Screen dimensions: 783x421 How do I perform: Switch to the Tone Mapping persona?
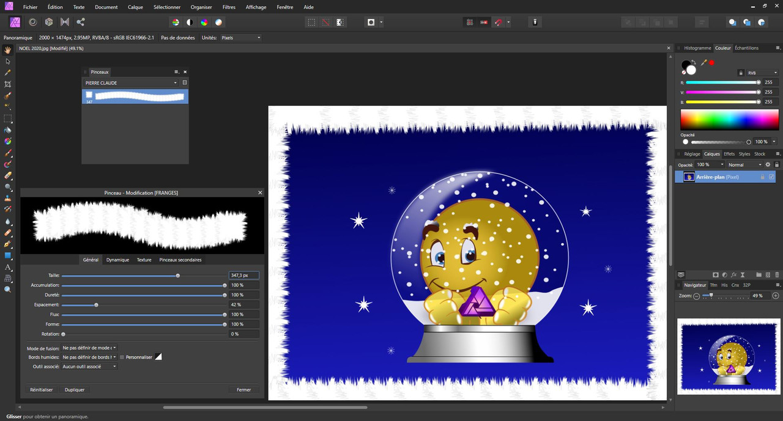65,22
